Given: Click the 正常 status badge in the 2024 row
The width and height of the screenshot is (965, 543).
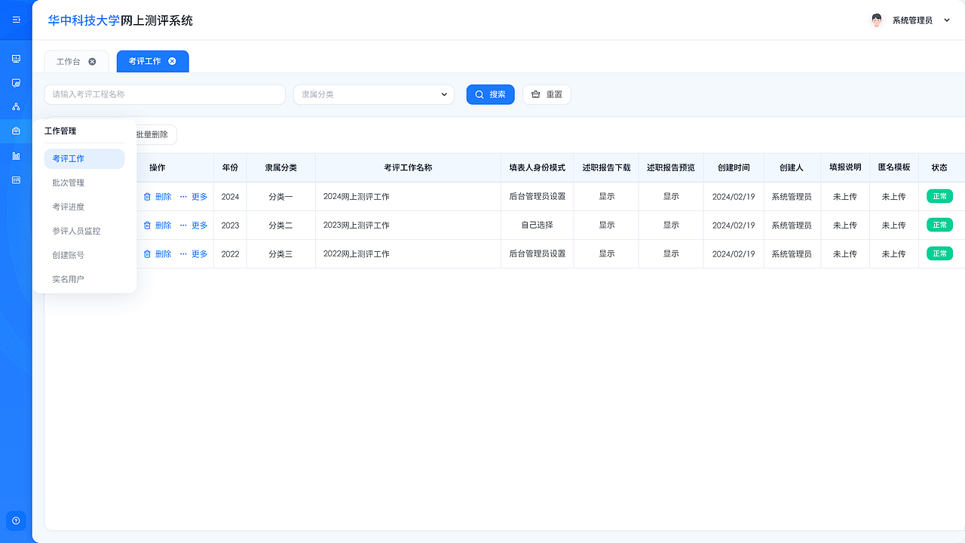Looking at the screenshot, I should tap(939, 196).
